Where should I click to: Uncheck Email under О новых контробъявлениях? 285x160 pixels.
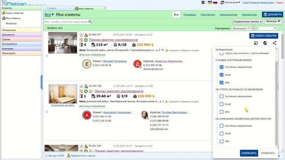[x=221, y=75]
